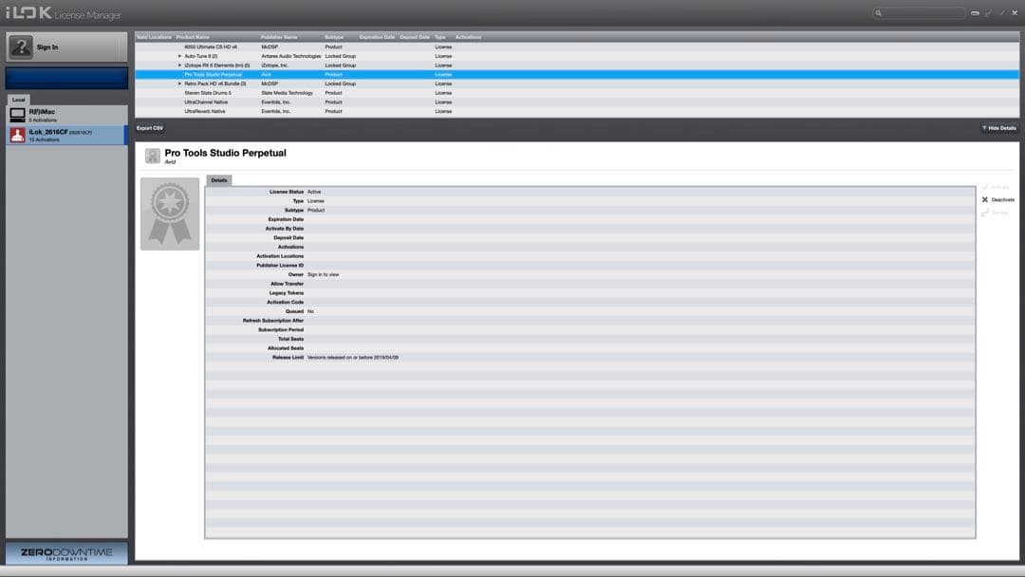Click the license ribbon badge image
Viewport: 1025px width, 577px height.
170,214
